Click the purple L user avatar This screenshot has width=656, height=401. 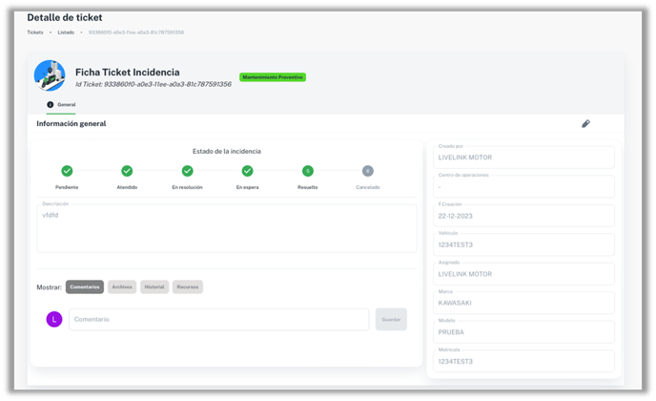tap(54, 319)
